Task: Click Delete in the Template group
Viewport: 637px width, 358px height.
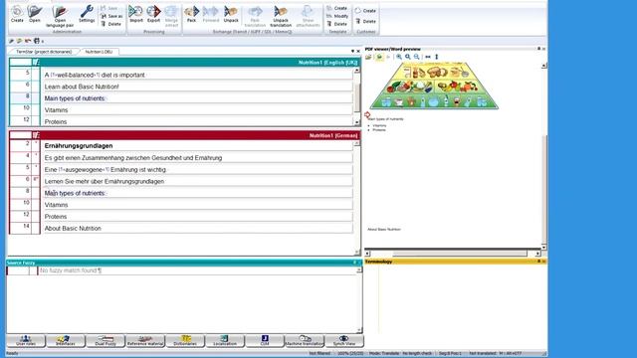Action: pos(337,24)
